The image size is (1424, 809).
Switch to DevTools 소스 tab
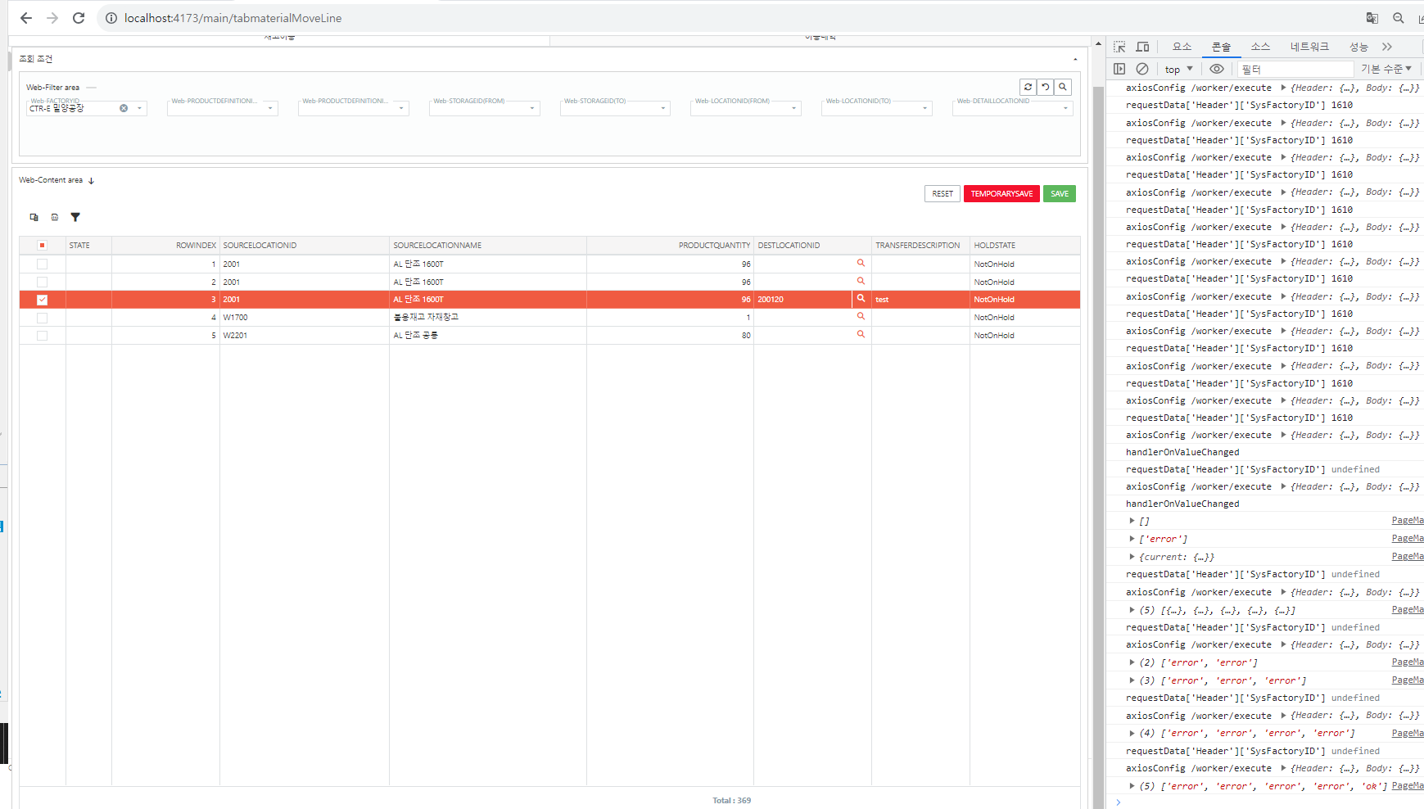point(1260,47)
